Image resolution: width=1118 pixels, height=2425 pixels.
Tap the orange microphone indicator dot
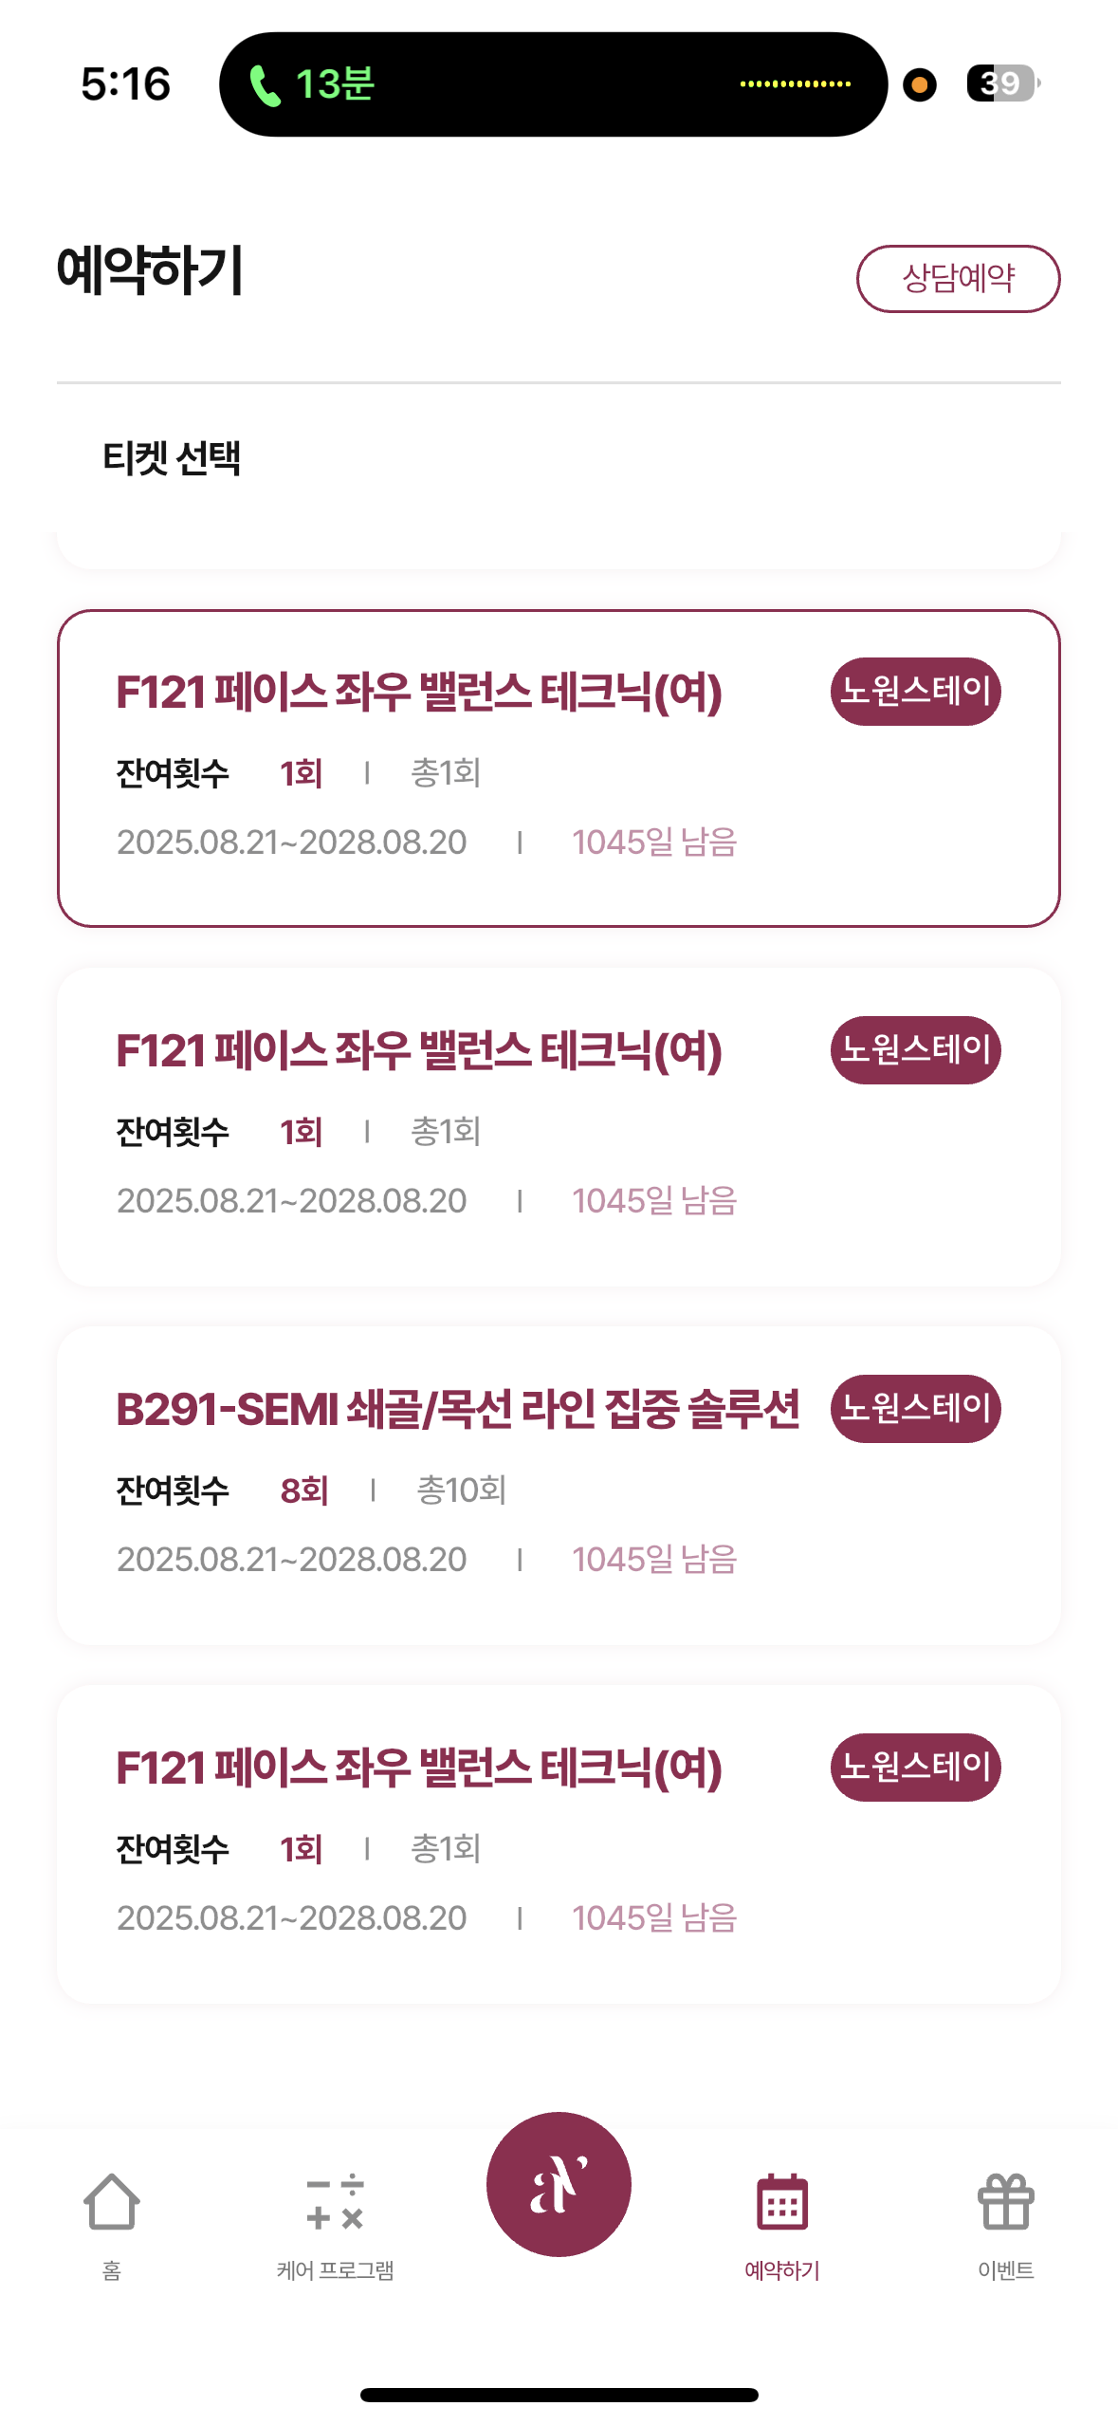pyautogui.click(x=919, y=84)
